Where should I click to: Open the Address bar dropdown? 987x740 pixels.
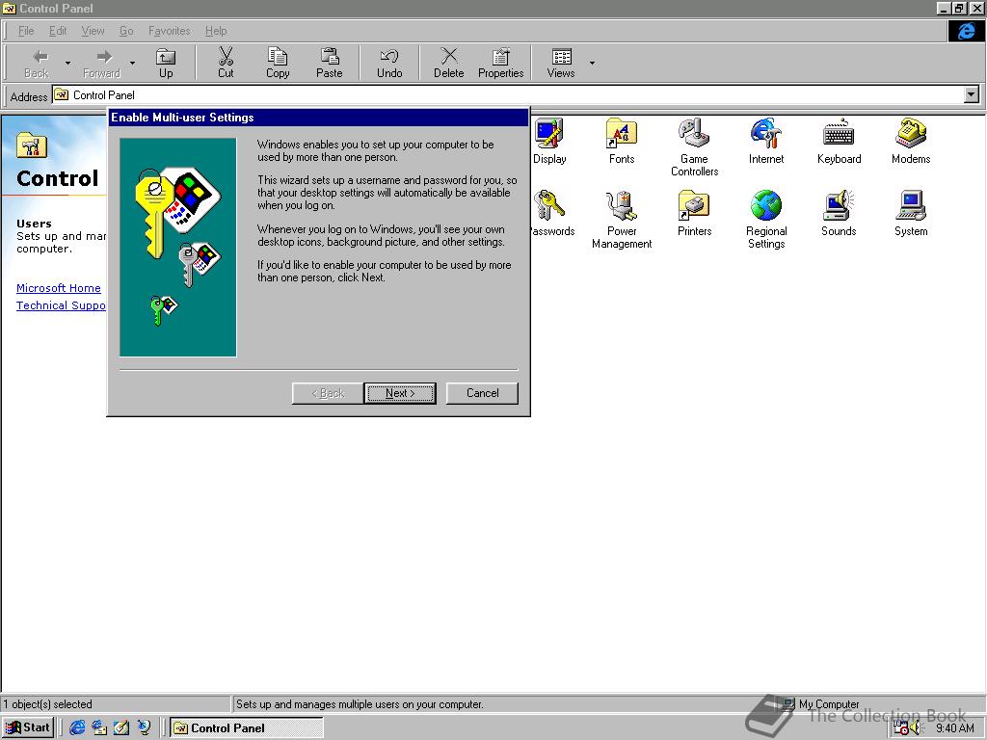(972, 95)
